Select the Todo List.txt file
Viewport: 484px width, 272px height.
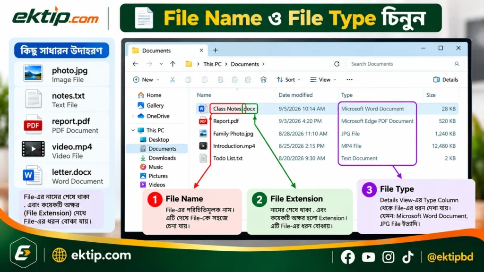point(327,158)
